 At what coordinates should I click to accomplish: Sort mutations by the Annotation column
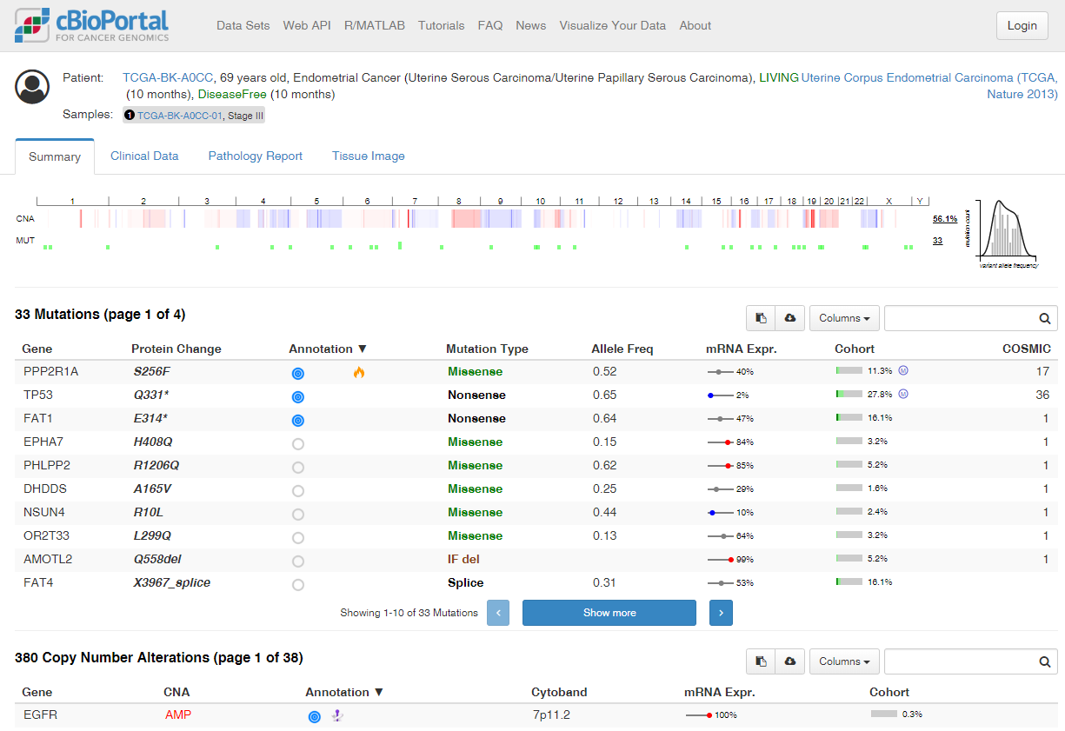click(x=321, y=349)
